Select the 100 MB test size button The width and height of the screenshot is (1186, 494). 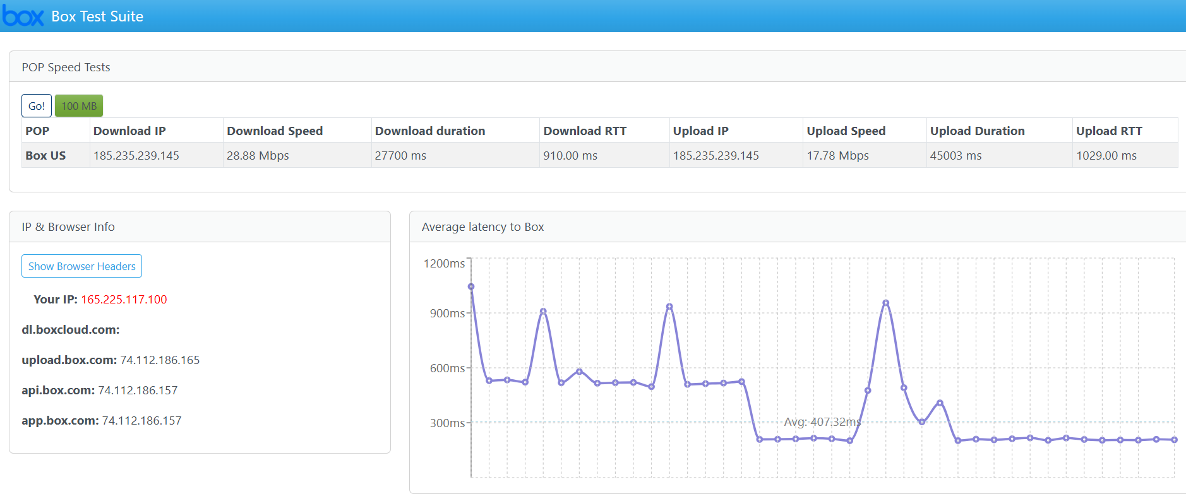pyautogui.click(x=79, y=106)
